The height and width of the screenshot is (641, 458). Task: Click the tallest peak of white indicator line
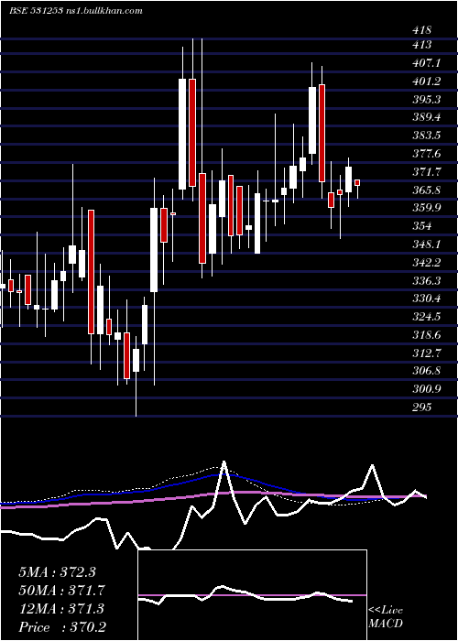point(224,462)
